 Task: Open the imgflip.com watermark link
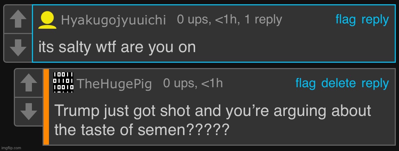click(11, 148)
